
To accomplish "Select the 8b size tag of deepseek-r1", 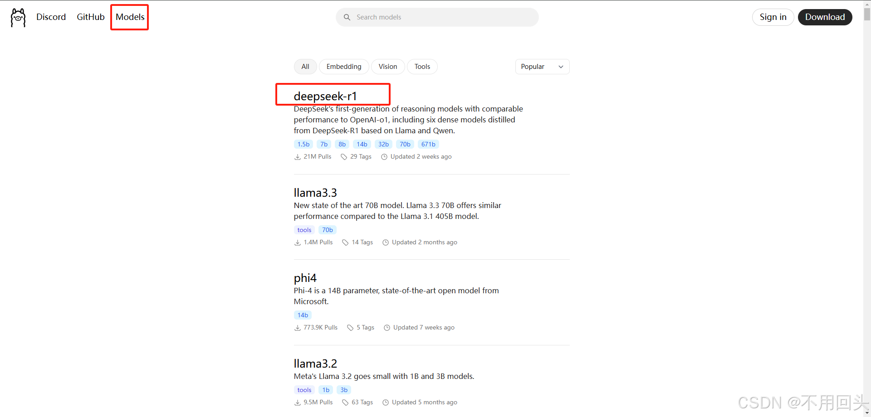I will point(342,145).
